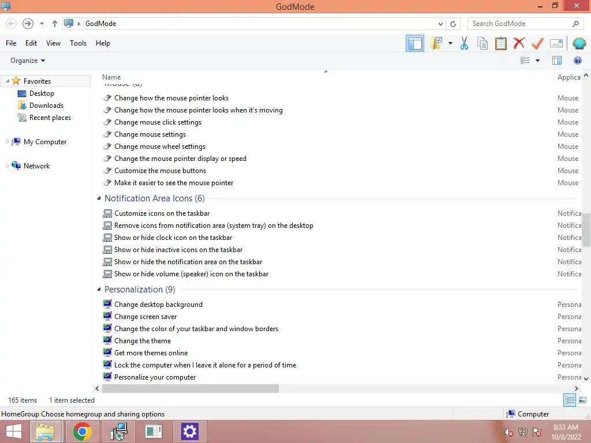Click the Up one level arrow
This screenshot has height=443, width=591.
coord(55,24)
